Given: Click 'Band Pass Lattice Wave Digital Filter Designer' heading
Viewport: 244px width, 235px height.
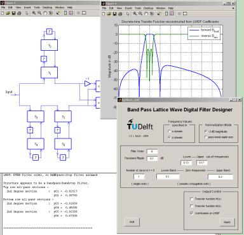Looking at the screenshot, I should 180,110.
